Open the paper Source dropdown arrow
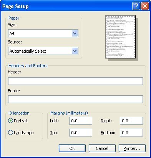Image resolution: width=151 pixels, height=158 pixels. [x=75, y=51]
